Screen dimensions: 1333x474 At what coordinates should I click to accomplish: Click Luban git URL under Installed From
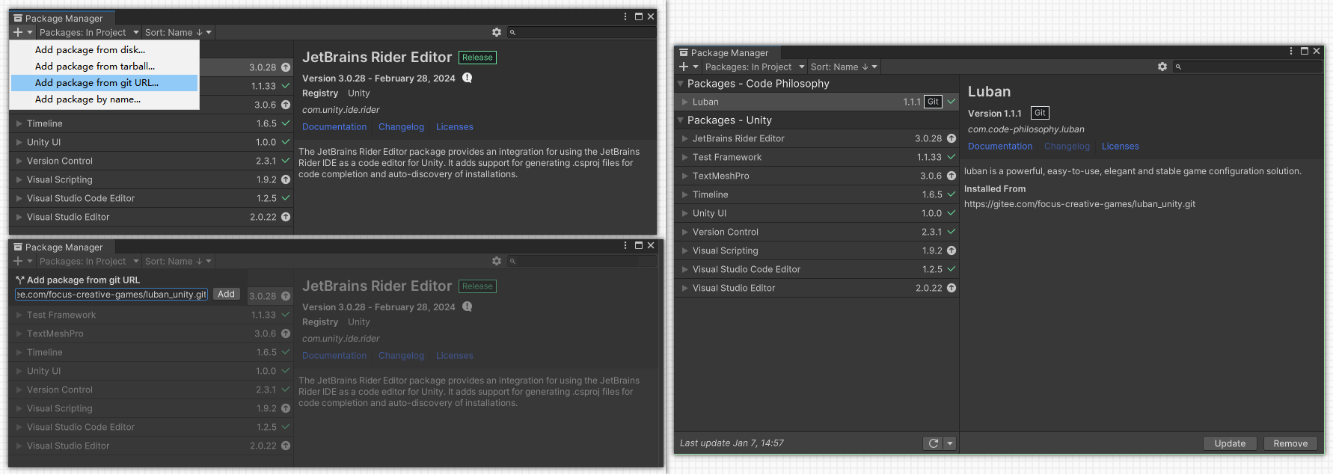[x=1079, y=204]
